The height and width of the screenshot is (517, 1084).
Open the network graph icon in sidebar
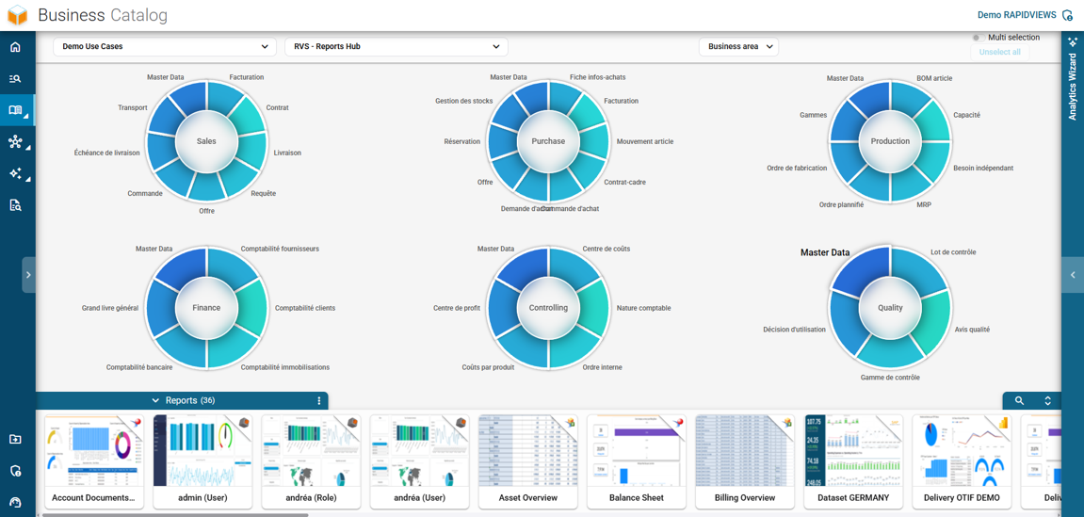15,142
